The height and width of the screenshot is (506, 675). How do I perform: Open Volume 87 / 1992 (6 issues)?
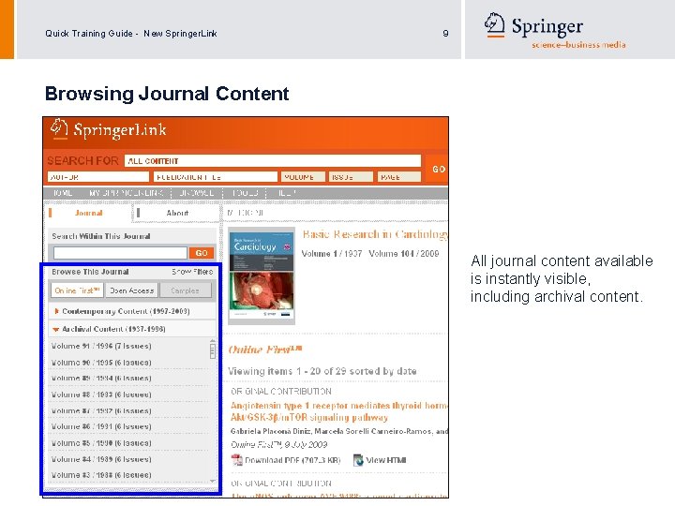pyautogui.click(x=101, y=411)
